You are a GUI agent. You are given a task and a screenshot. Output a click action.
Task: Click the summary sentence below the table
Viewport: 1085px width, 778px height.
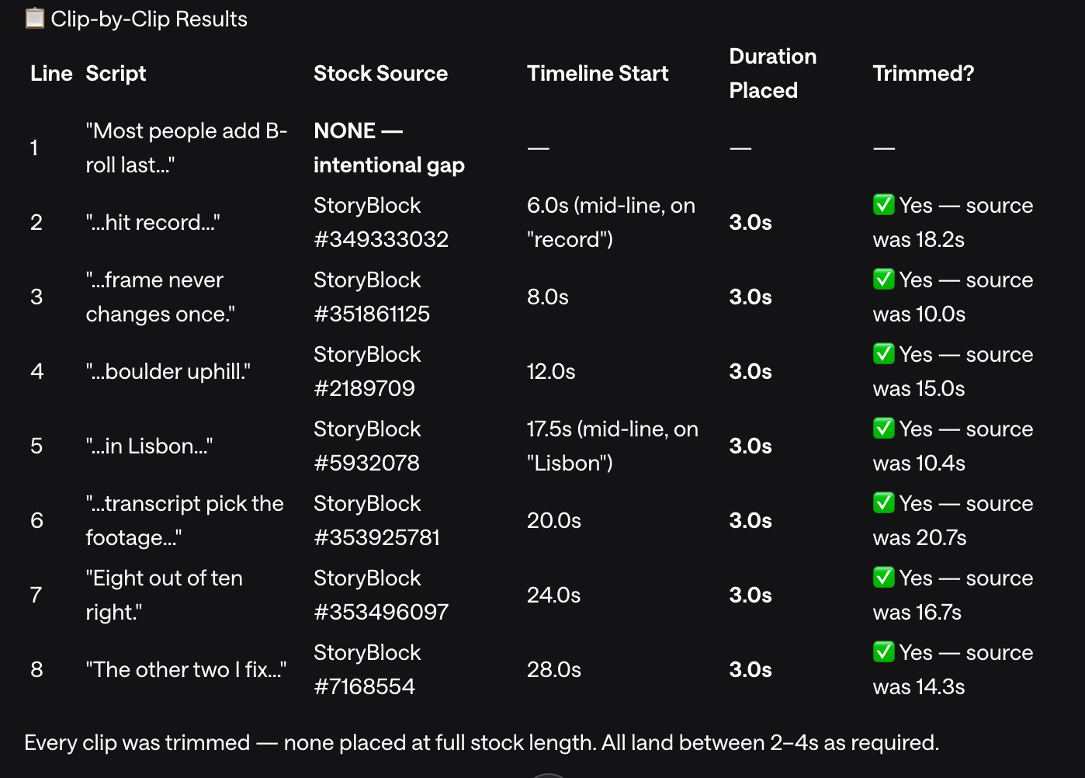tap(481, 742)
